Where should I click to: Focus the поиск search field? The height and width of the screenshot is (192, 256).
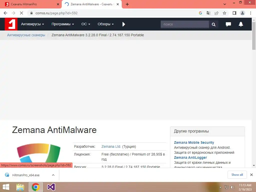185,24
